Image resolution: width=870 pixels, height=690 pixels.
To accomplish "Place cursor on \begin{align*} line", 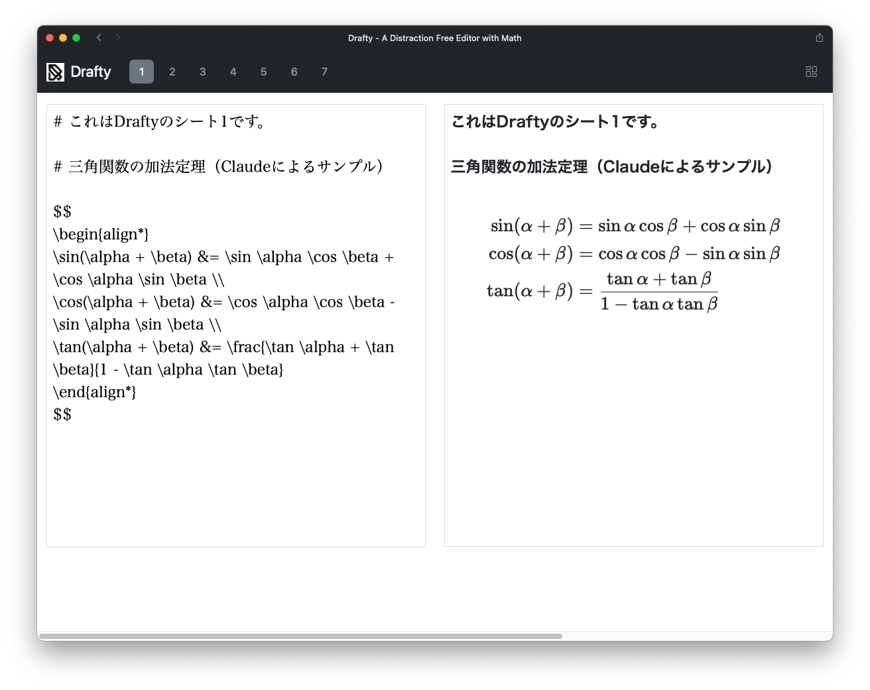I will 101,235.
